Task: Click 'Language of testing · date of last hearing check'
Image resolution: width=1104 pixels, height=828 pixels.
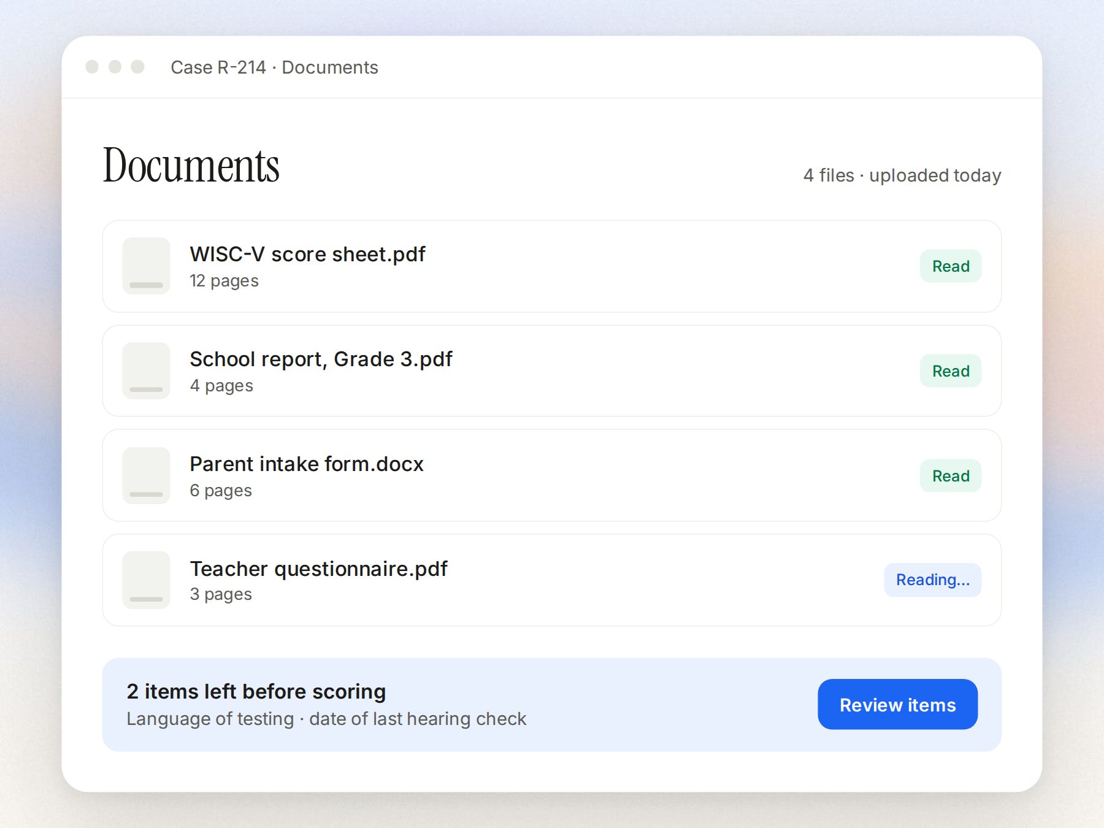Action: click(x=326, y=719)
